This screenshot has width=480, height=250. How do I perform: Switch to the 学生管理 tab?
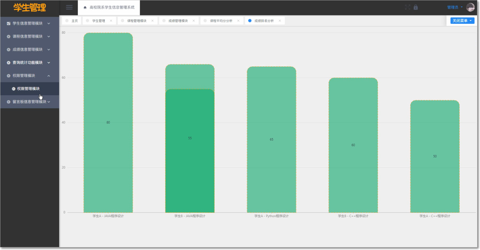click(x=99, y=21)
